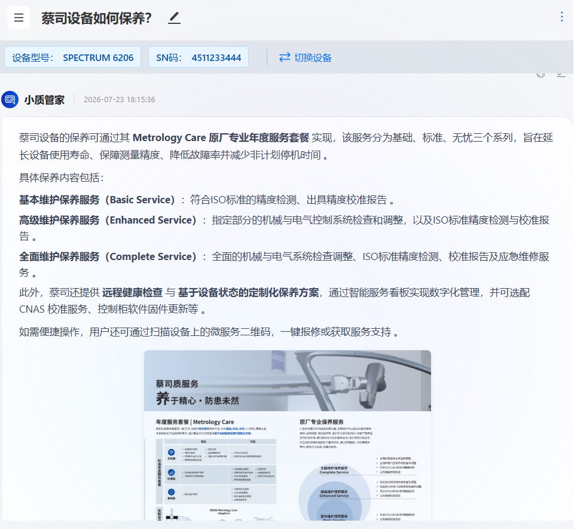Screen dimensions: 574x529
Task: Open the hamburger menu icon
Action: (19, 17)
